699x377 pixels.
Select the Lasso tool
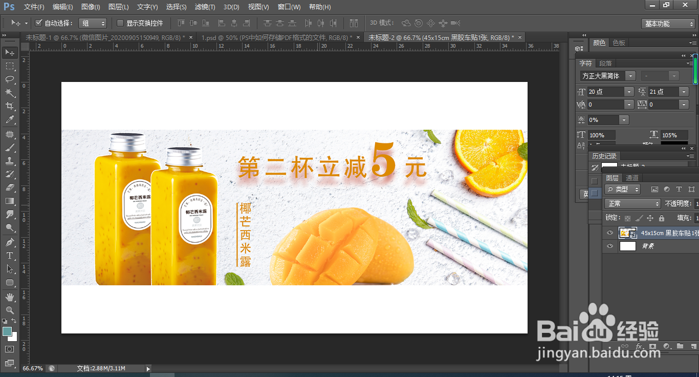click(x=10, y=79)
